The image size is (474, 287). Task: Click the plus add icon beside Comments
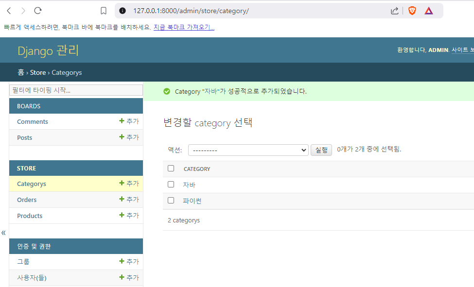[x=122, y=121]
